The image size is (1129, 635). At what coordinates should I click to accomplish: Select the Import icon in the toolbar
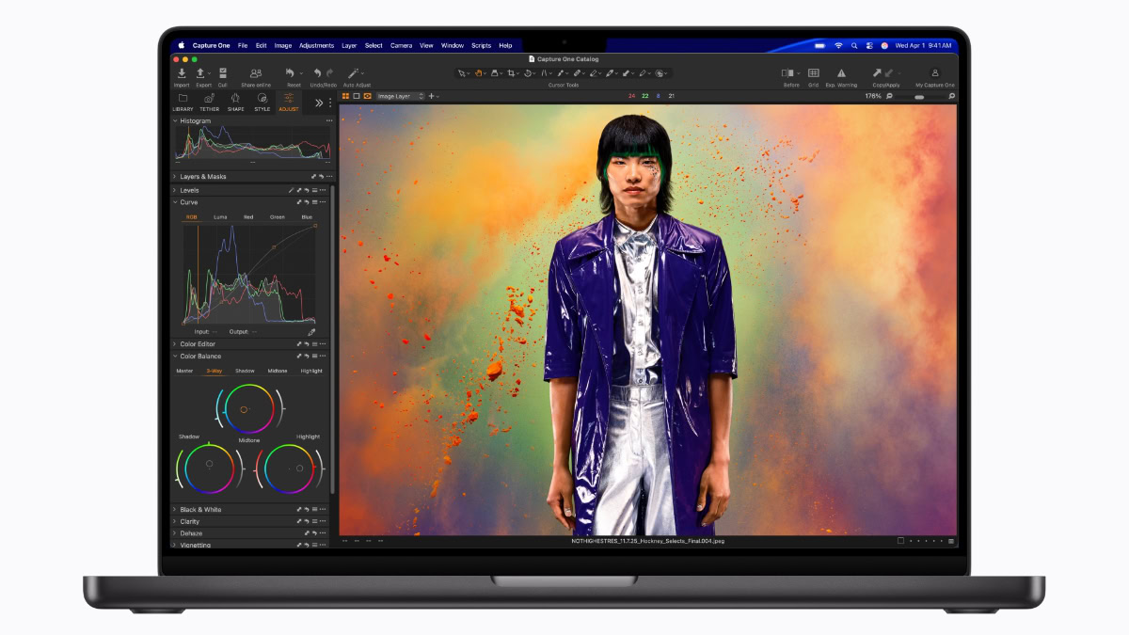[x=183, y=73]
